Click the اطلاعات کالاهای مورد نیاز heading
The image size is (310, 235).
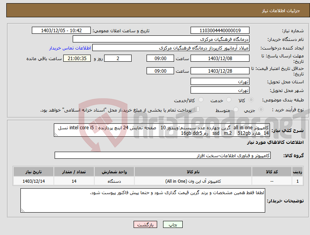click(x=275, y=142)
